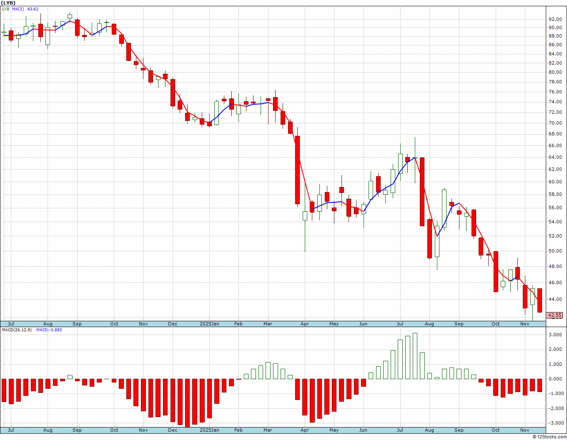Click the 48.00 price axis label

pos(554,266)
